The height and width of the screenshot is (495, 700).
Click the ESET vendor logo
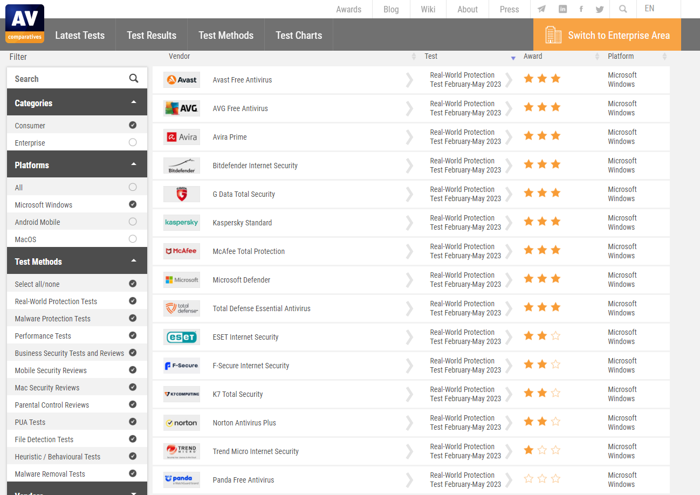(x=182, y=337)
